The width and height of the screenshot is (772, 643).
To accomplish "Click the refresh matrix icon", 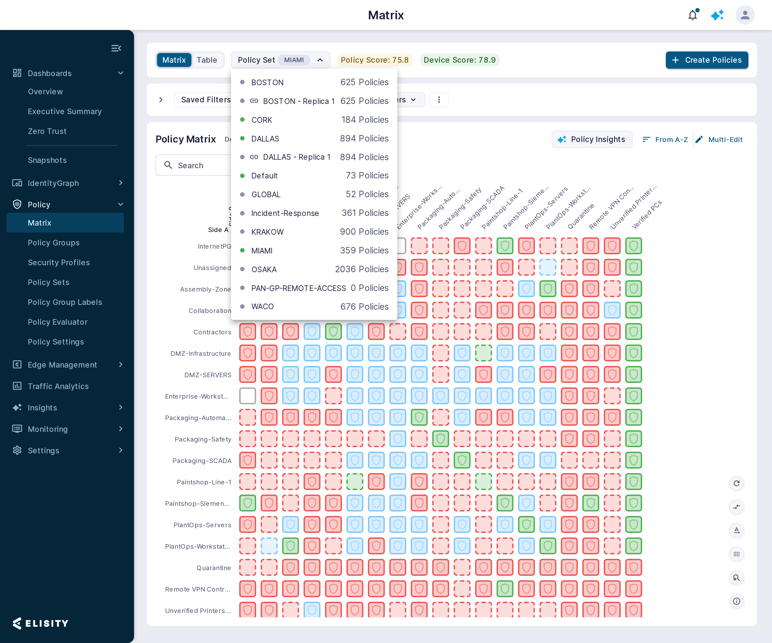I will pyautogui.click(x=736, y=483).
